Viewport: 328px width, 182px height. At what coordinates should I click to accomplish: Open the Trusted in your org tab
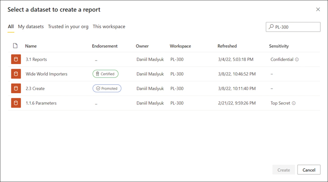point(68,26)
